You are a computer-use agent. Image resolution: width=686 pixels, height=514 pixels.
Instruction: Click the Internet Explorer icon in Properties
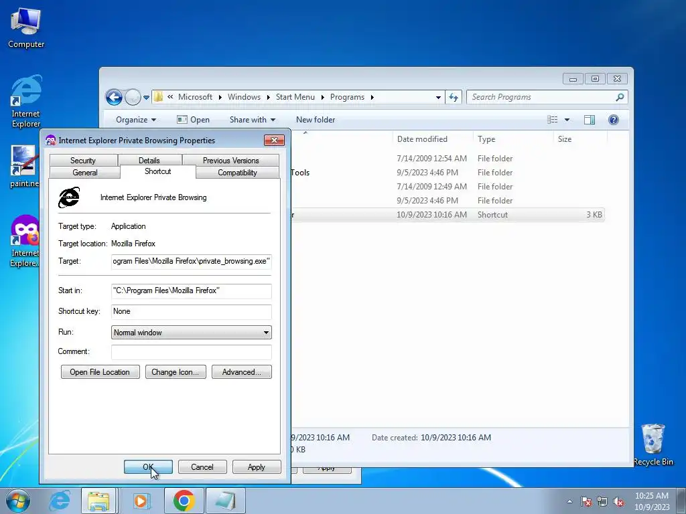point(69,197)
